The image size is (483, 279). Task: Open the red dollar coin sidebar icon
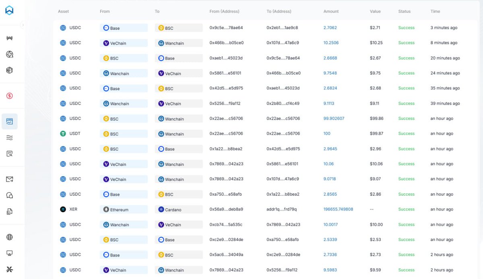coord(10,96)
